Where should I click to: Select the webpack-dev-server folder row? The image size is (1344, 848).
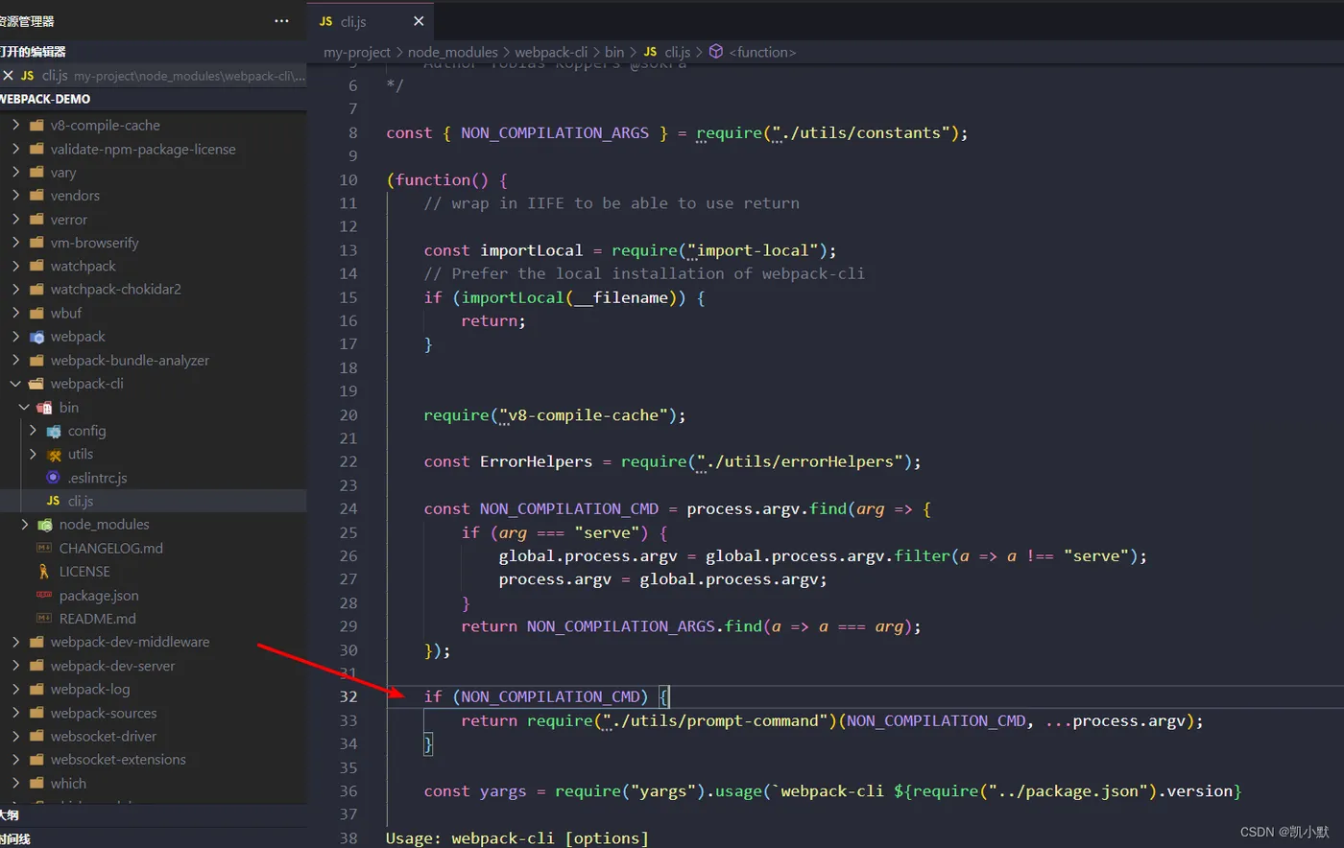point(154,666)
